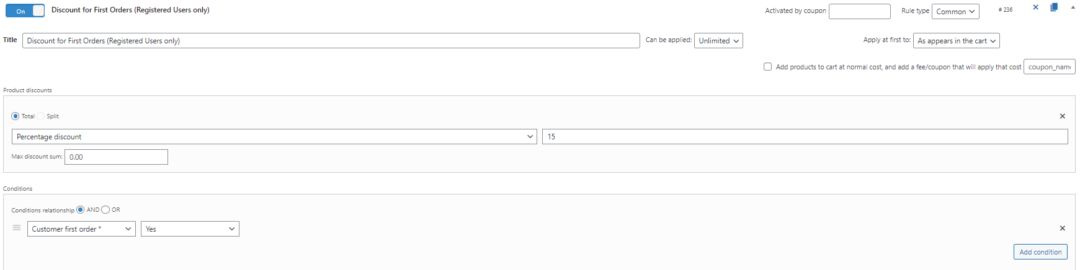Image resolution: width=1080 pixels, height=270 pixels.
Task: Choose OR for conditions relationship
Action: 105,210
